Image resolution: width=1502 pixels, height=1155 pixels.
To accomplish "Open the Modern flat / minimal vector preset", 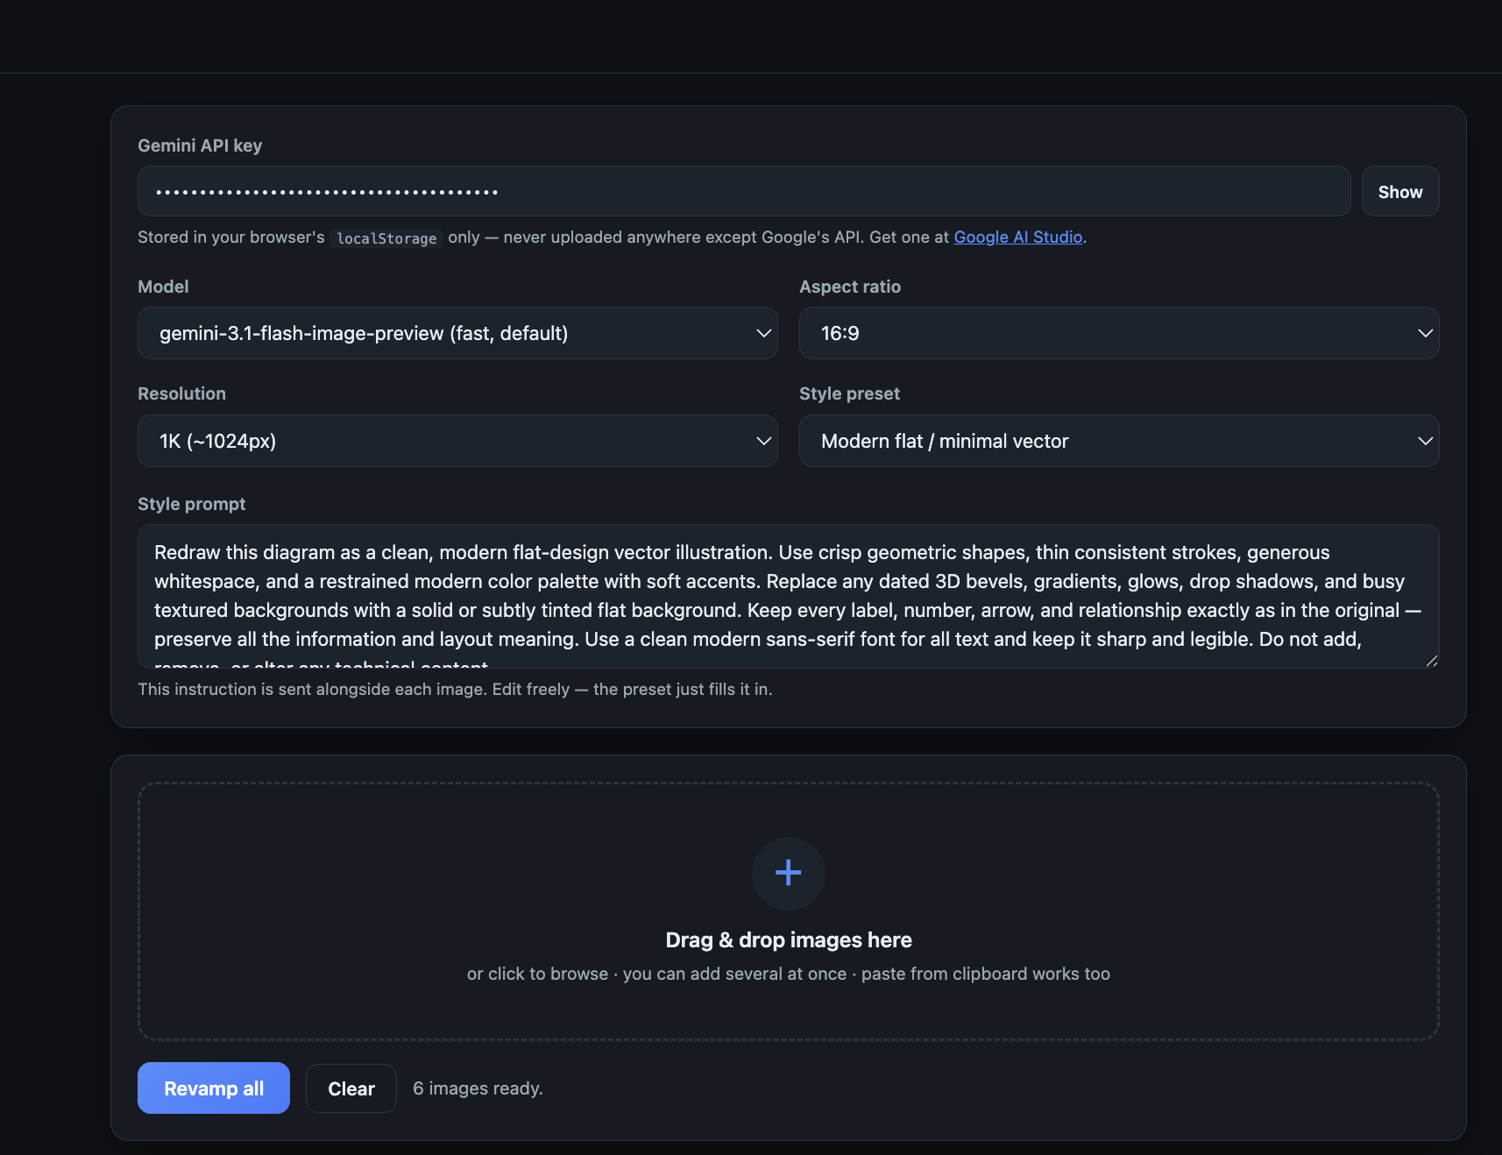I will [1119, 441].
